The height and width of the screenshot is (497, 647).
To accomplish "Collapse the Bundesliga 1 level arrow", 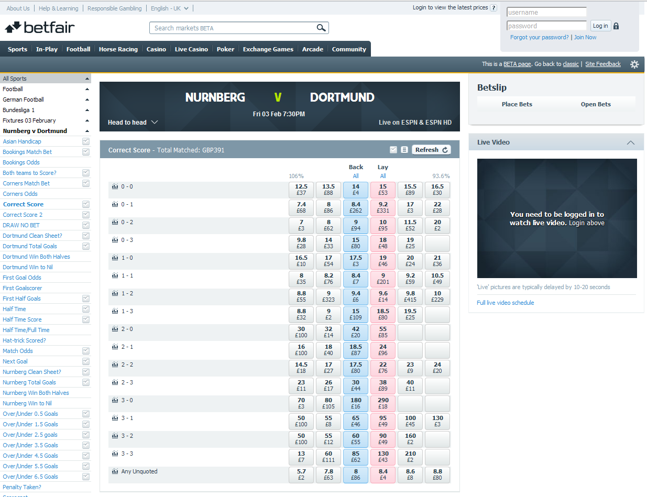I will click(87, 110).
